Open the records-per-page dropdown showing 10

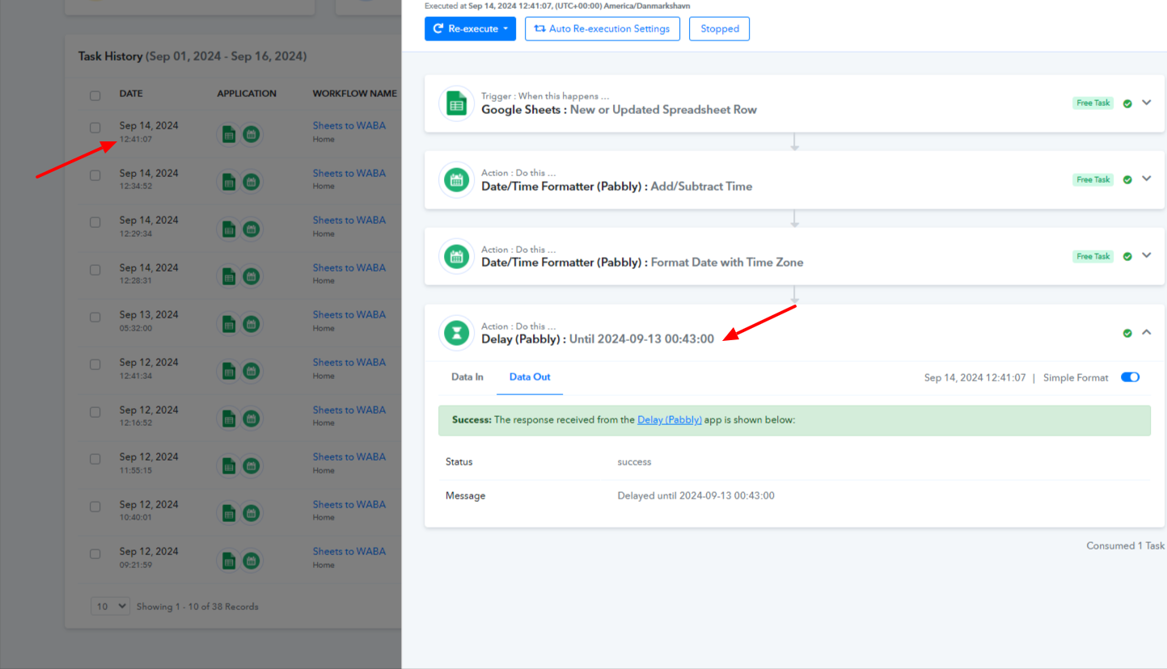click(x=110, y=606)
